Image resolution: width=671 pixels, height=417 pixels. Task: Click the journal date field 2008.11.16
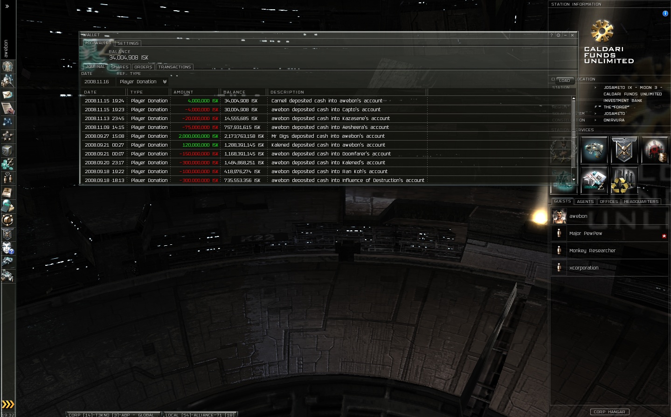click(97, 82)
